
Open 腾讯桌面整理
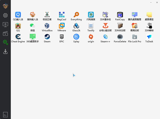pyautogui.click(x=135, y=16)
